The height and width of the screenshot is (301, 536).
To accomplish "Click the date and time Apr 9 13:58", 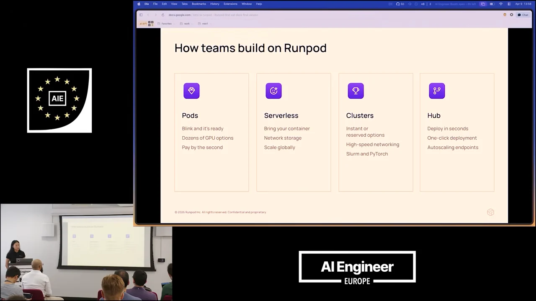I will coord(523,4).
